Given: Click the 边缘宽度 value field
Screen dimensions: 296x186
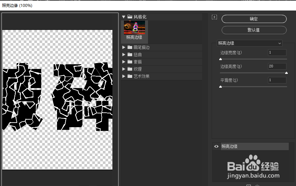Looking at the screenshot, I should (277, 53).
